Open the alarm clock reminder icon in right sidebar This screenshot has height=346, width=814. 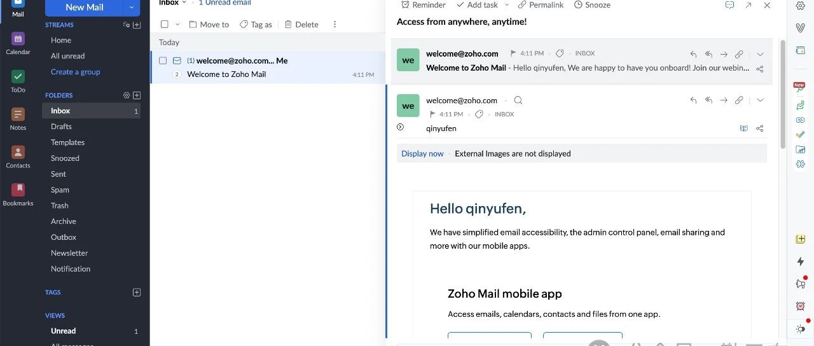click(x=801, y=306)
